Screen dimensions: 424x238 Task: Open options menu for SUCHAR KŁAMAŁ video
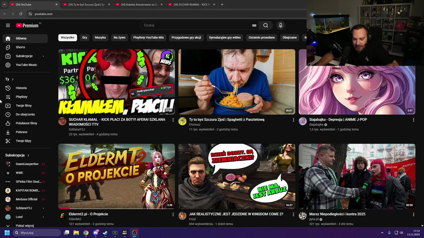173,120
